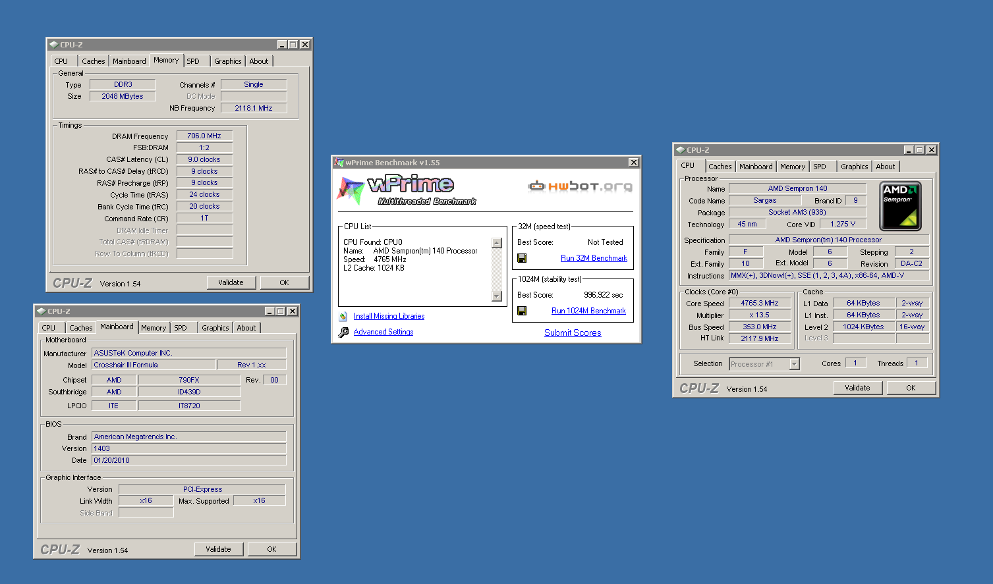Click the Level 2 1024 KBytes cache value
The width and height of the screenshot is (993, 584).
point(863,327)
